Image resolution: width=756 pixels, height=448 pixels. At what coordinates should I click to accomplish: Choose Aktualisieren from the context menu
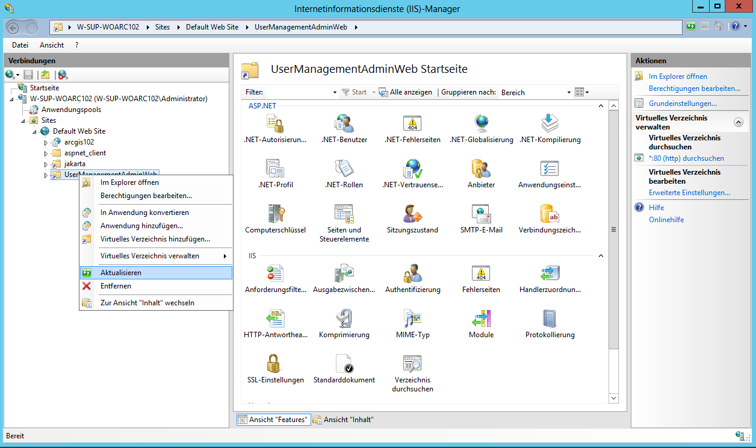(121, 273)
